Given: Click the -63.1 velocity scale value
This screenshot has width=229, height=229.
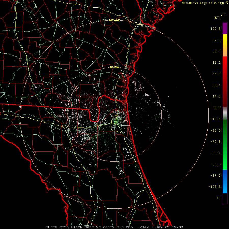Looking at the screenshot, I should (216, 153).
